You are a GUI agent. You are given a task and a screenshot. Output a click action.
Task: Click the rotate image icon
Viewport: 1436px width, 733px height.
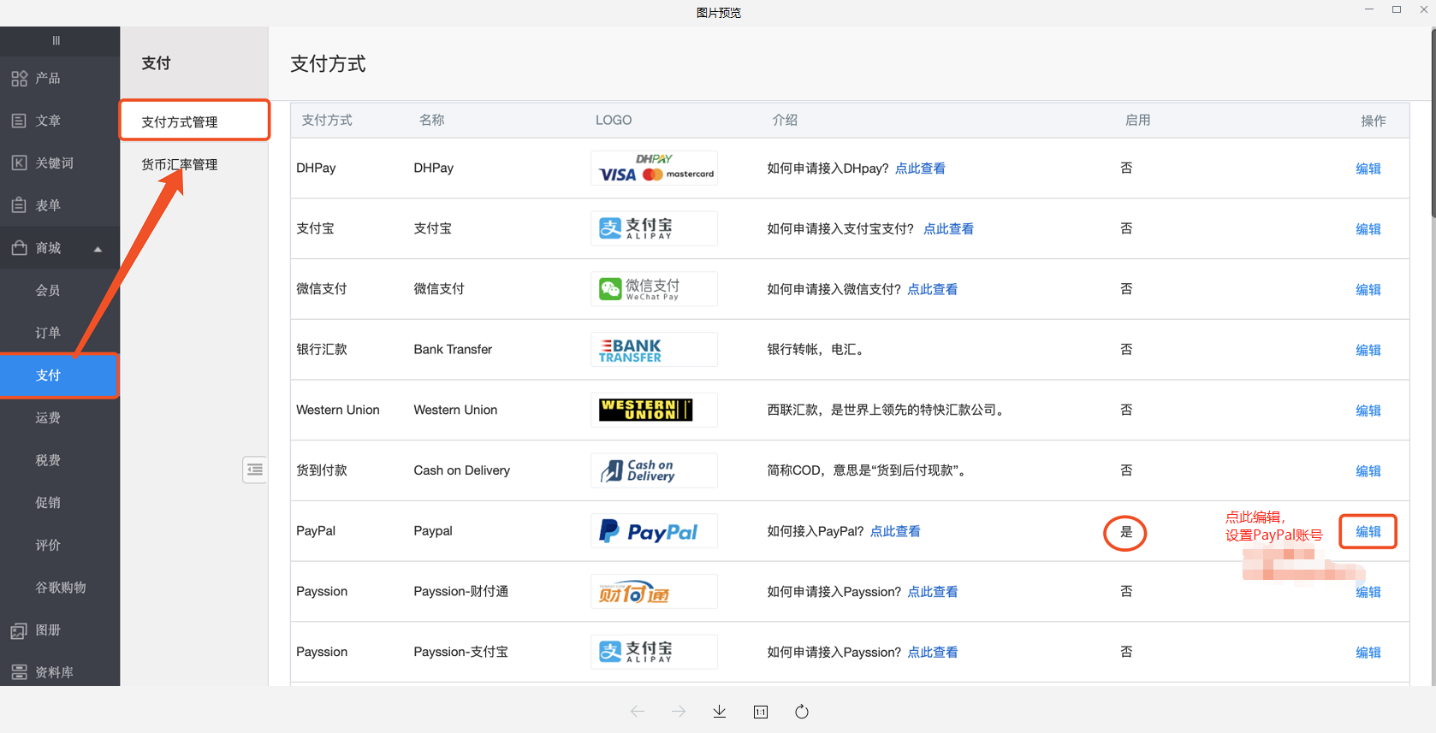[802, 712]
